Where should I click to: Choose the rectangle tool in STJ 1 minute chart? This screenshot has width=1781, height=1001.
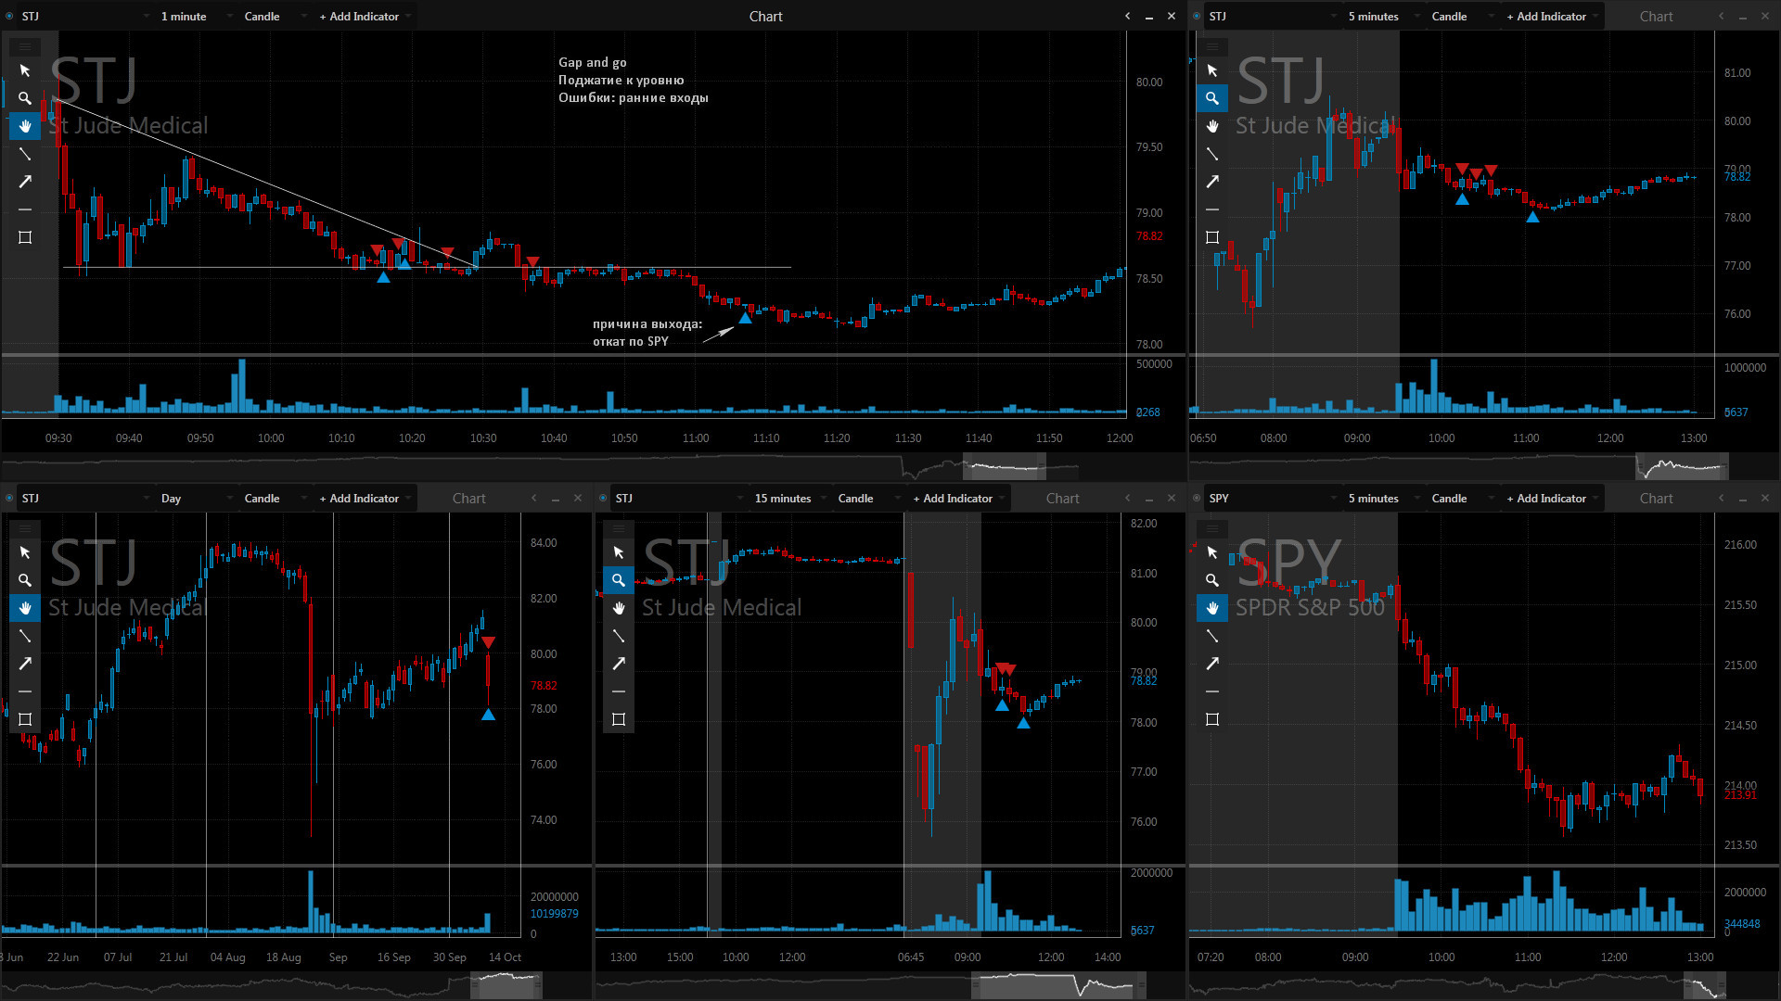[x=25, y=237]
